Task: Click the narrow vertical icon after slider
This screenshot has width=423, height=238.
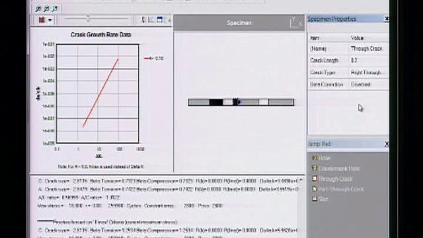Action: (x=143, y=19)
